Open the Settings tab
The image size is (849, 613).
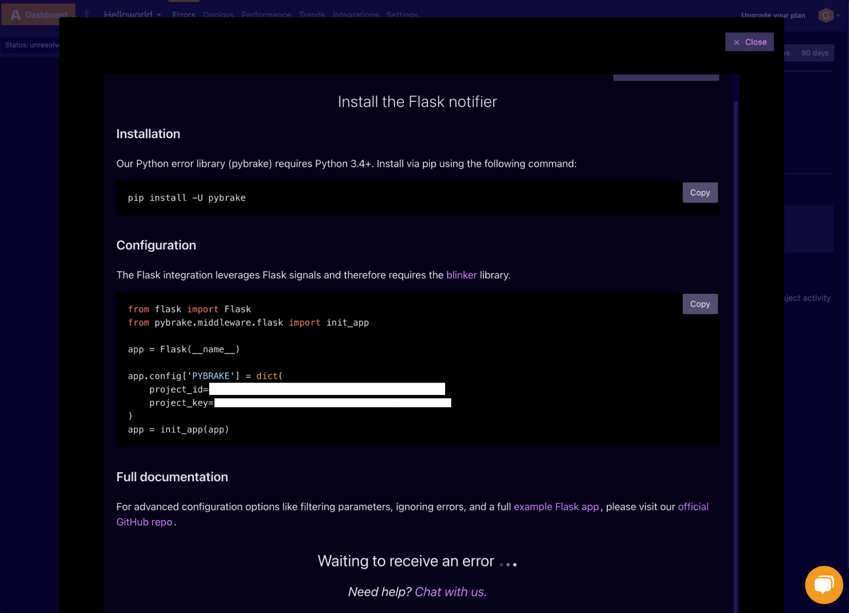pos(402,14)
